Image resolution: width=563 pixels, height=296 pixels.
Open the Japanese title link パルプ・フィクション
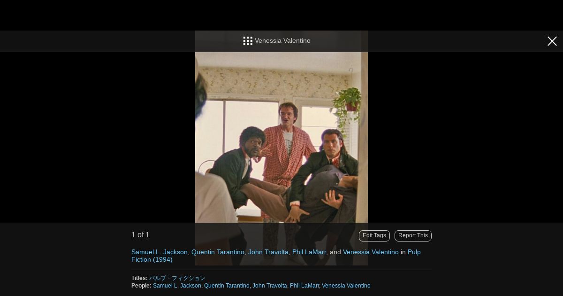click(177, 278)
